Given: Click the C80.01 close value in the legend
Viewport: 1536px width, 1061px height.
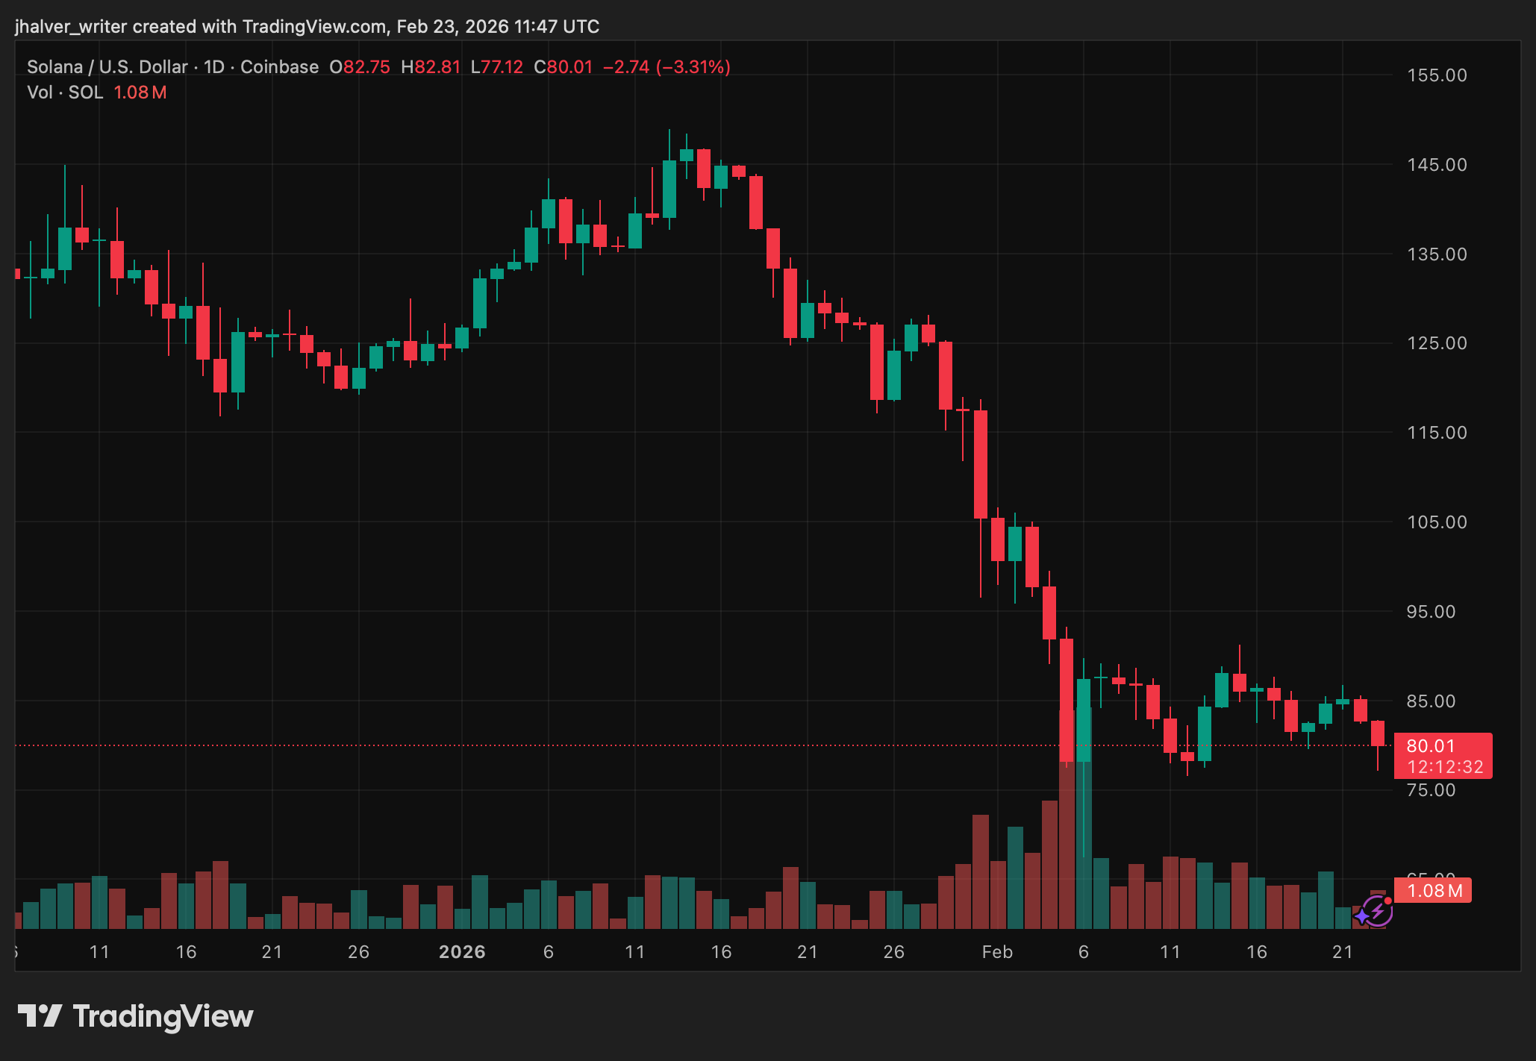Looking at the screenshot, I should point(563,67).
